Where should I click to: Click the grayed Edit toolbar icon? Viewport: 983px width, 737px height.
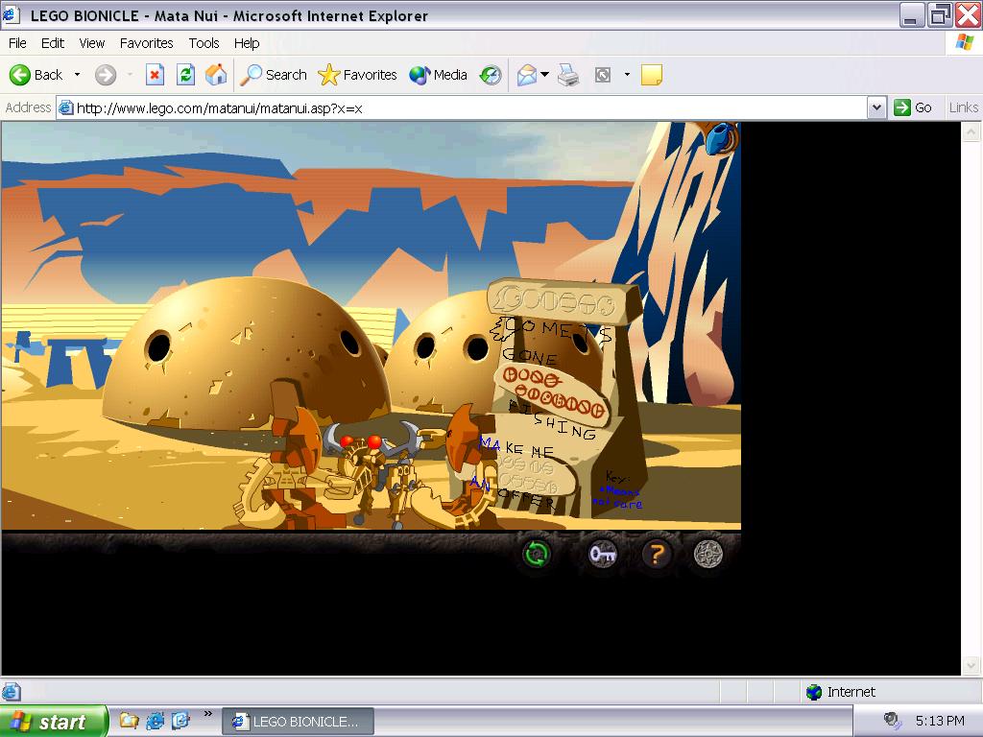(x=603, y=75)
